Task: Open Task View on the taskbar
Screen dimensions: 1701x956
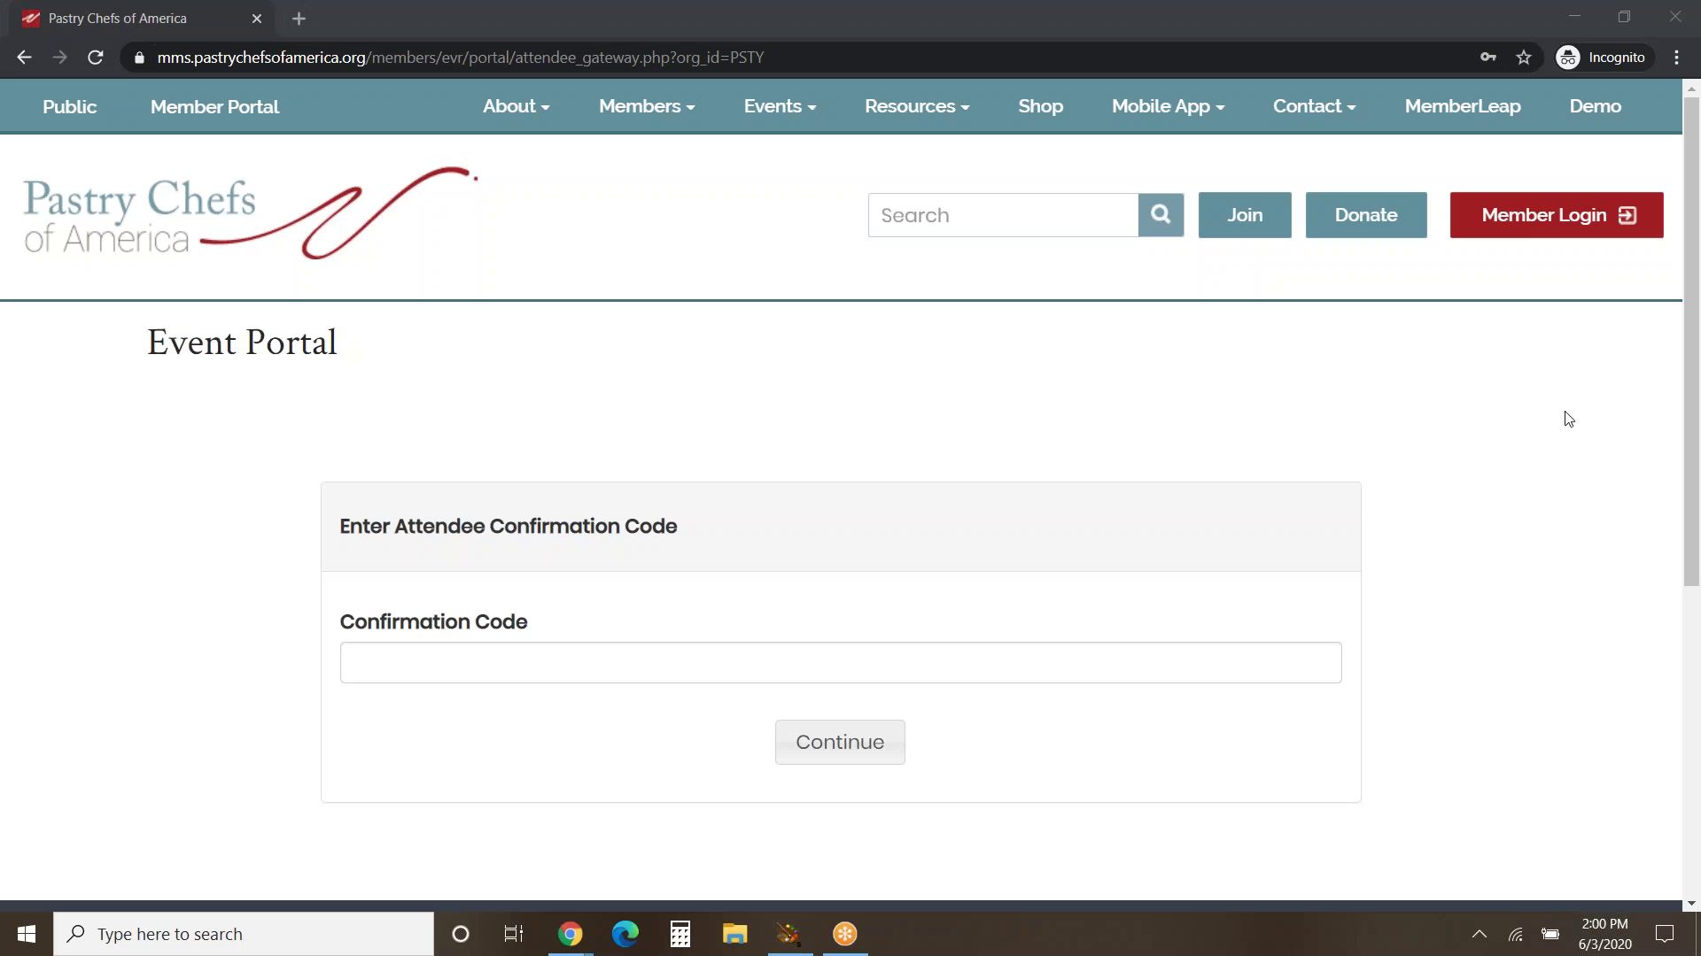Action: click(x=514, y=934)
